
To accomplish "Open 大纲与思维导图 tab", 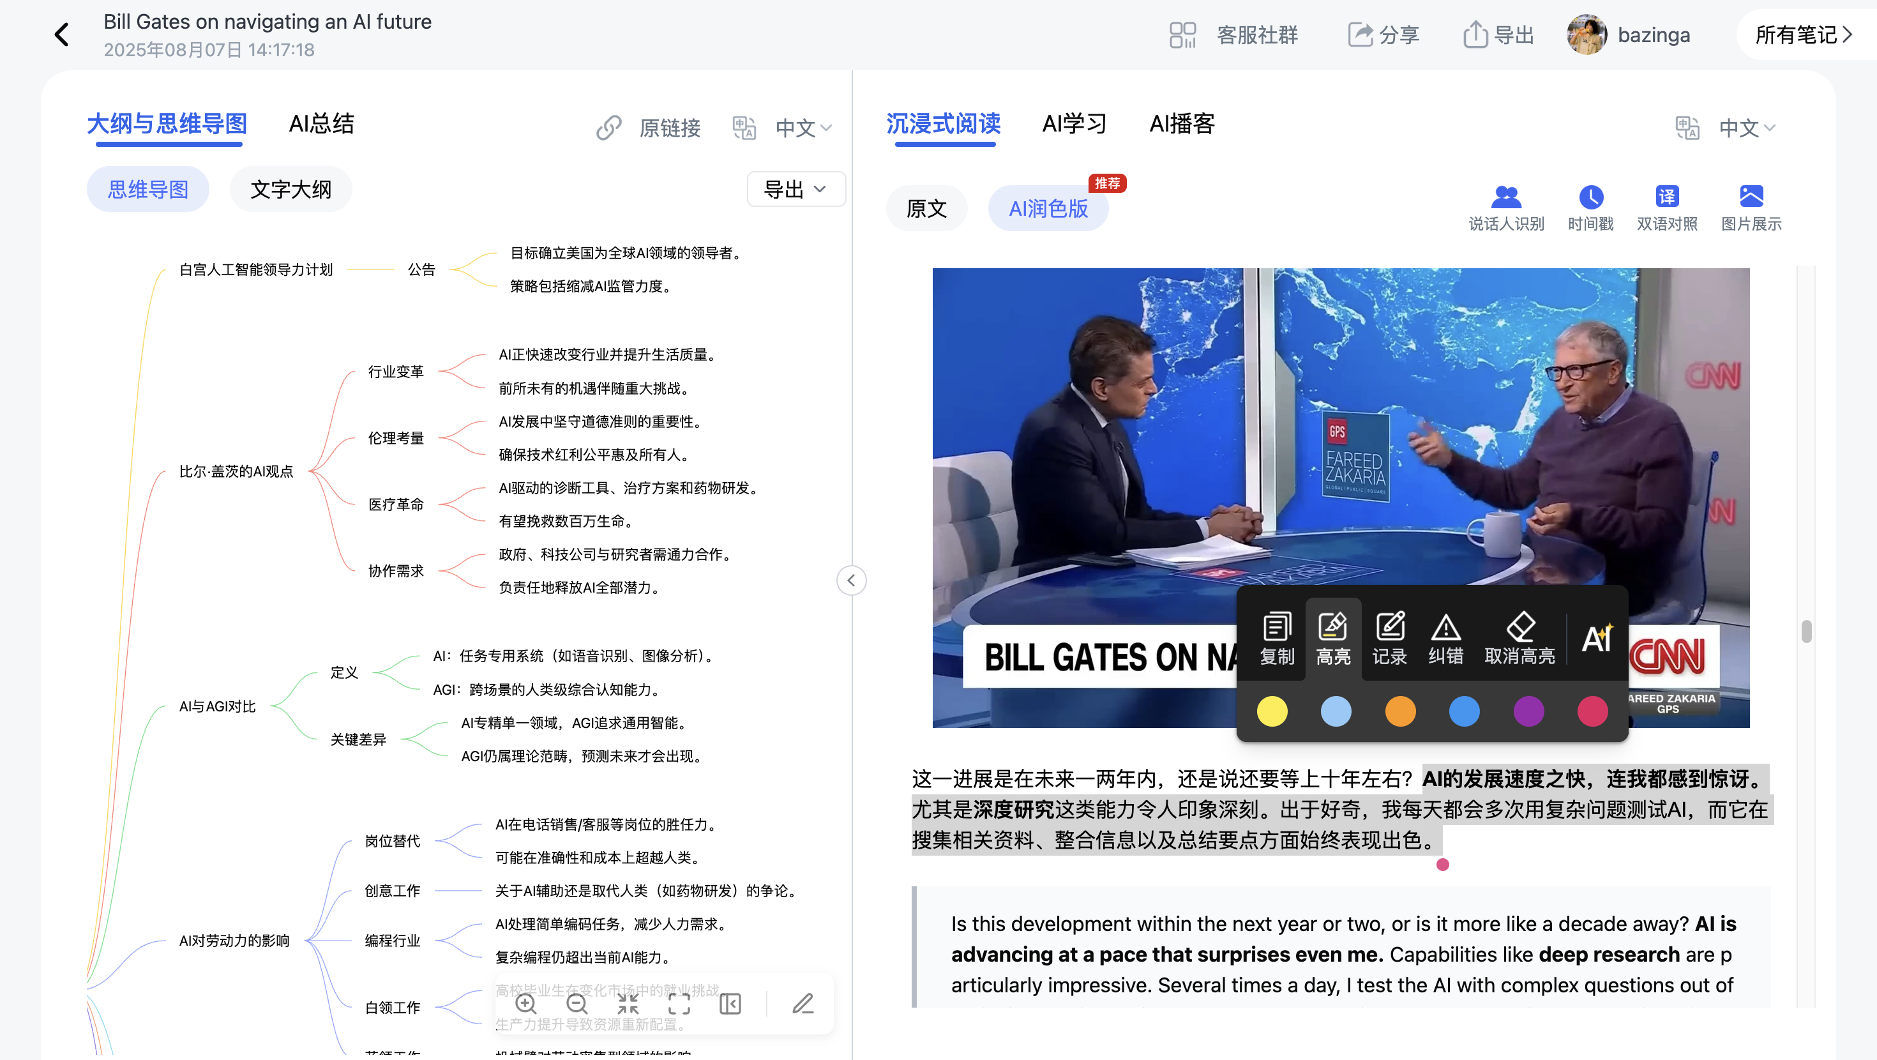I will point(167,124).
